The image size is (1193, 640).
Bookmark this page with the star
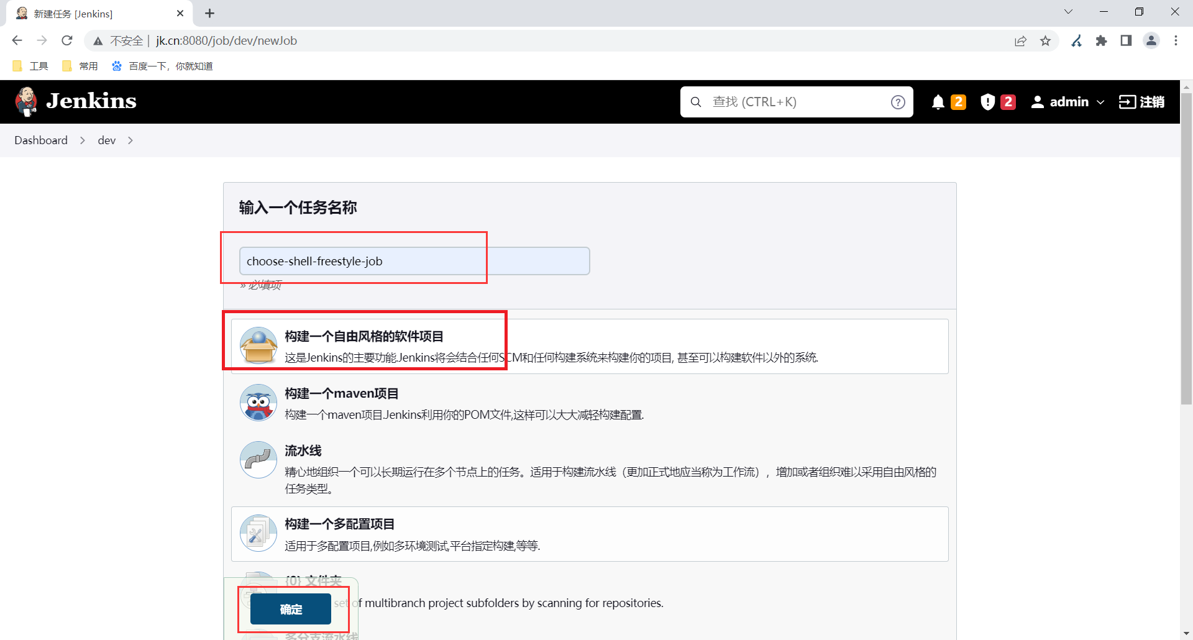coord(1046,41)
